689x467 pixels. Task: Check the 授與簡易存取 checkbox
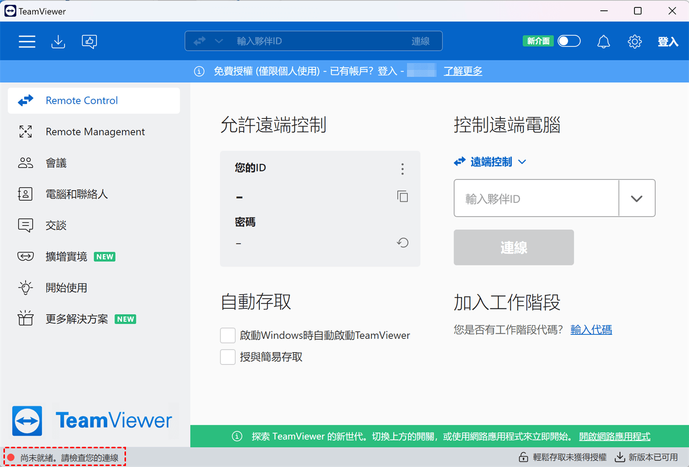click(228, 357)
